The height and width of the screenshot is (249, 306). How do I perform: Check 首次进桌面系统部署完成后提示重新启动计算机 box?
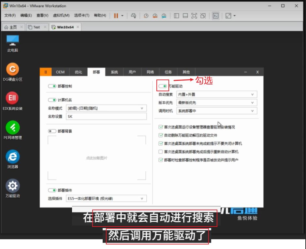[160, 152]
